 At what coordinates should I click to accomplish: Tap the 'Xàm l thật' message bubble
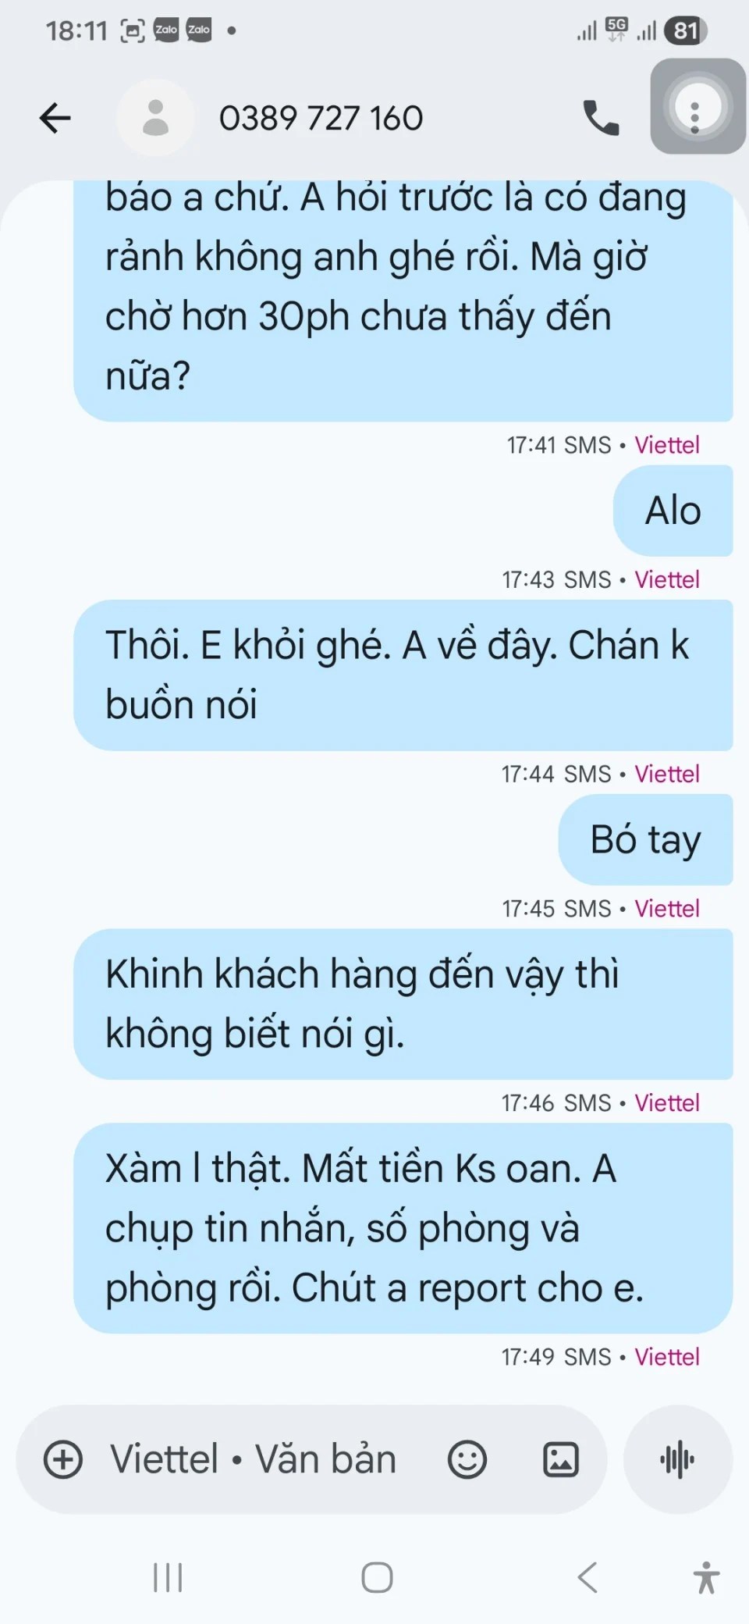click(x=403, y=1228)
